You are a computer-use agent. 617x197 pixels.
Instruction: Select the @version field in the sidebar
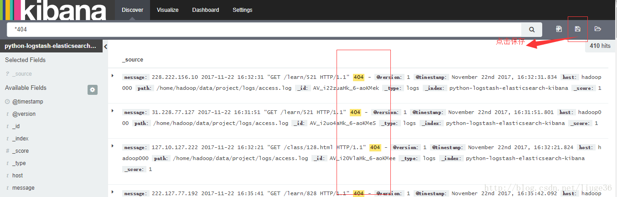pos(24,114)
